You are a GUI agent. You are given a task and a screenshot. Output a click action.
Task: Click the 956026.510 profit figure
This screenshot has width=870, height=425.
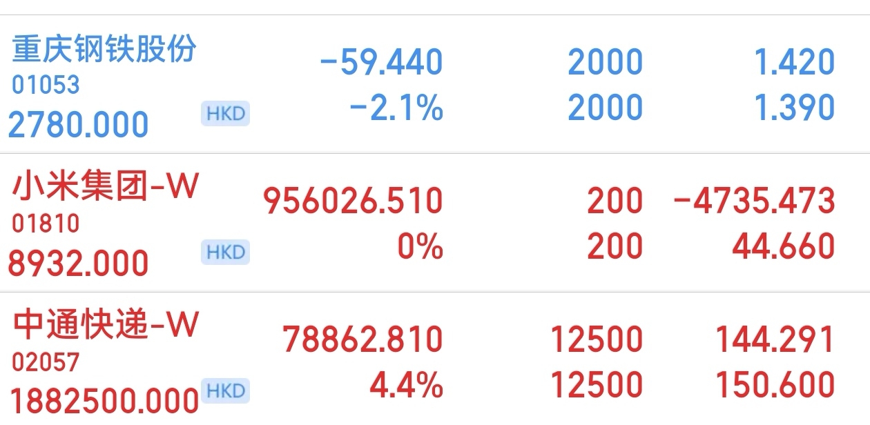[x=353, y=201]
